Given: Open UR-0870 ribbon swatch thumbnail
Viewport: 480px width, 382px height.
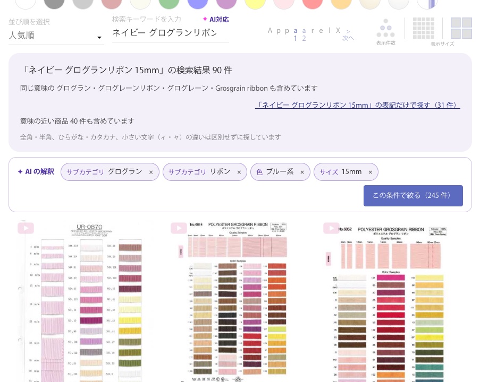Looking at the screenshot, I should click(x=82, y=301).
